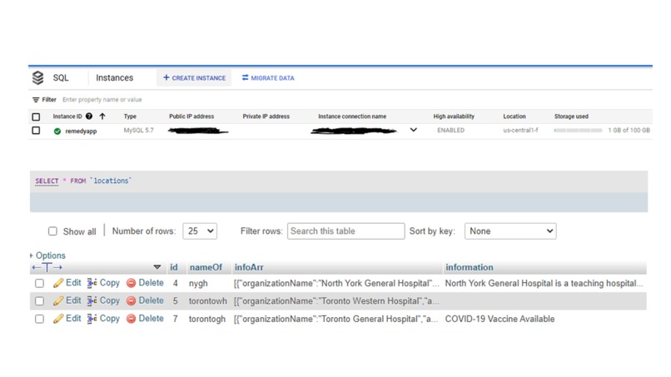Click the Instance ID help question icon

tap(89, 116)
